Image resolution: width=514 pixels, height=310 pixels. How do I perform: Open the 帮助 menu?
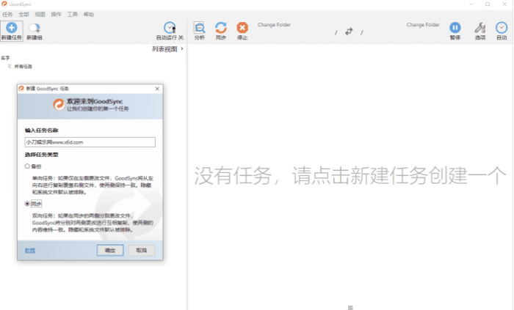point(89,15)
